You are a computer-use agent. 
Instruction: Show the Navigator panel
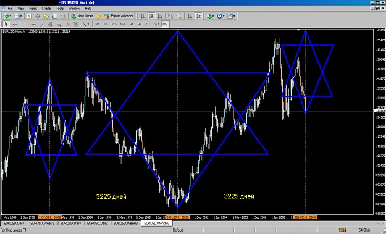46,16
